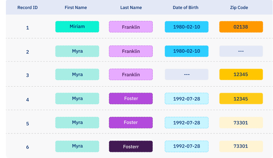
Task: Select the Foster last name in record 5
Action: 131,123
